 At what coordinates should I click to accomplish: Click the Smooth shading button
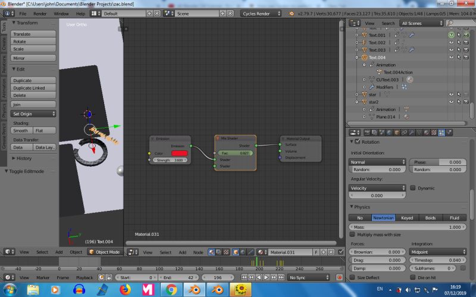(x=21, y=130)
